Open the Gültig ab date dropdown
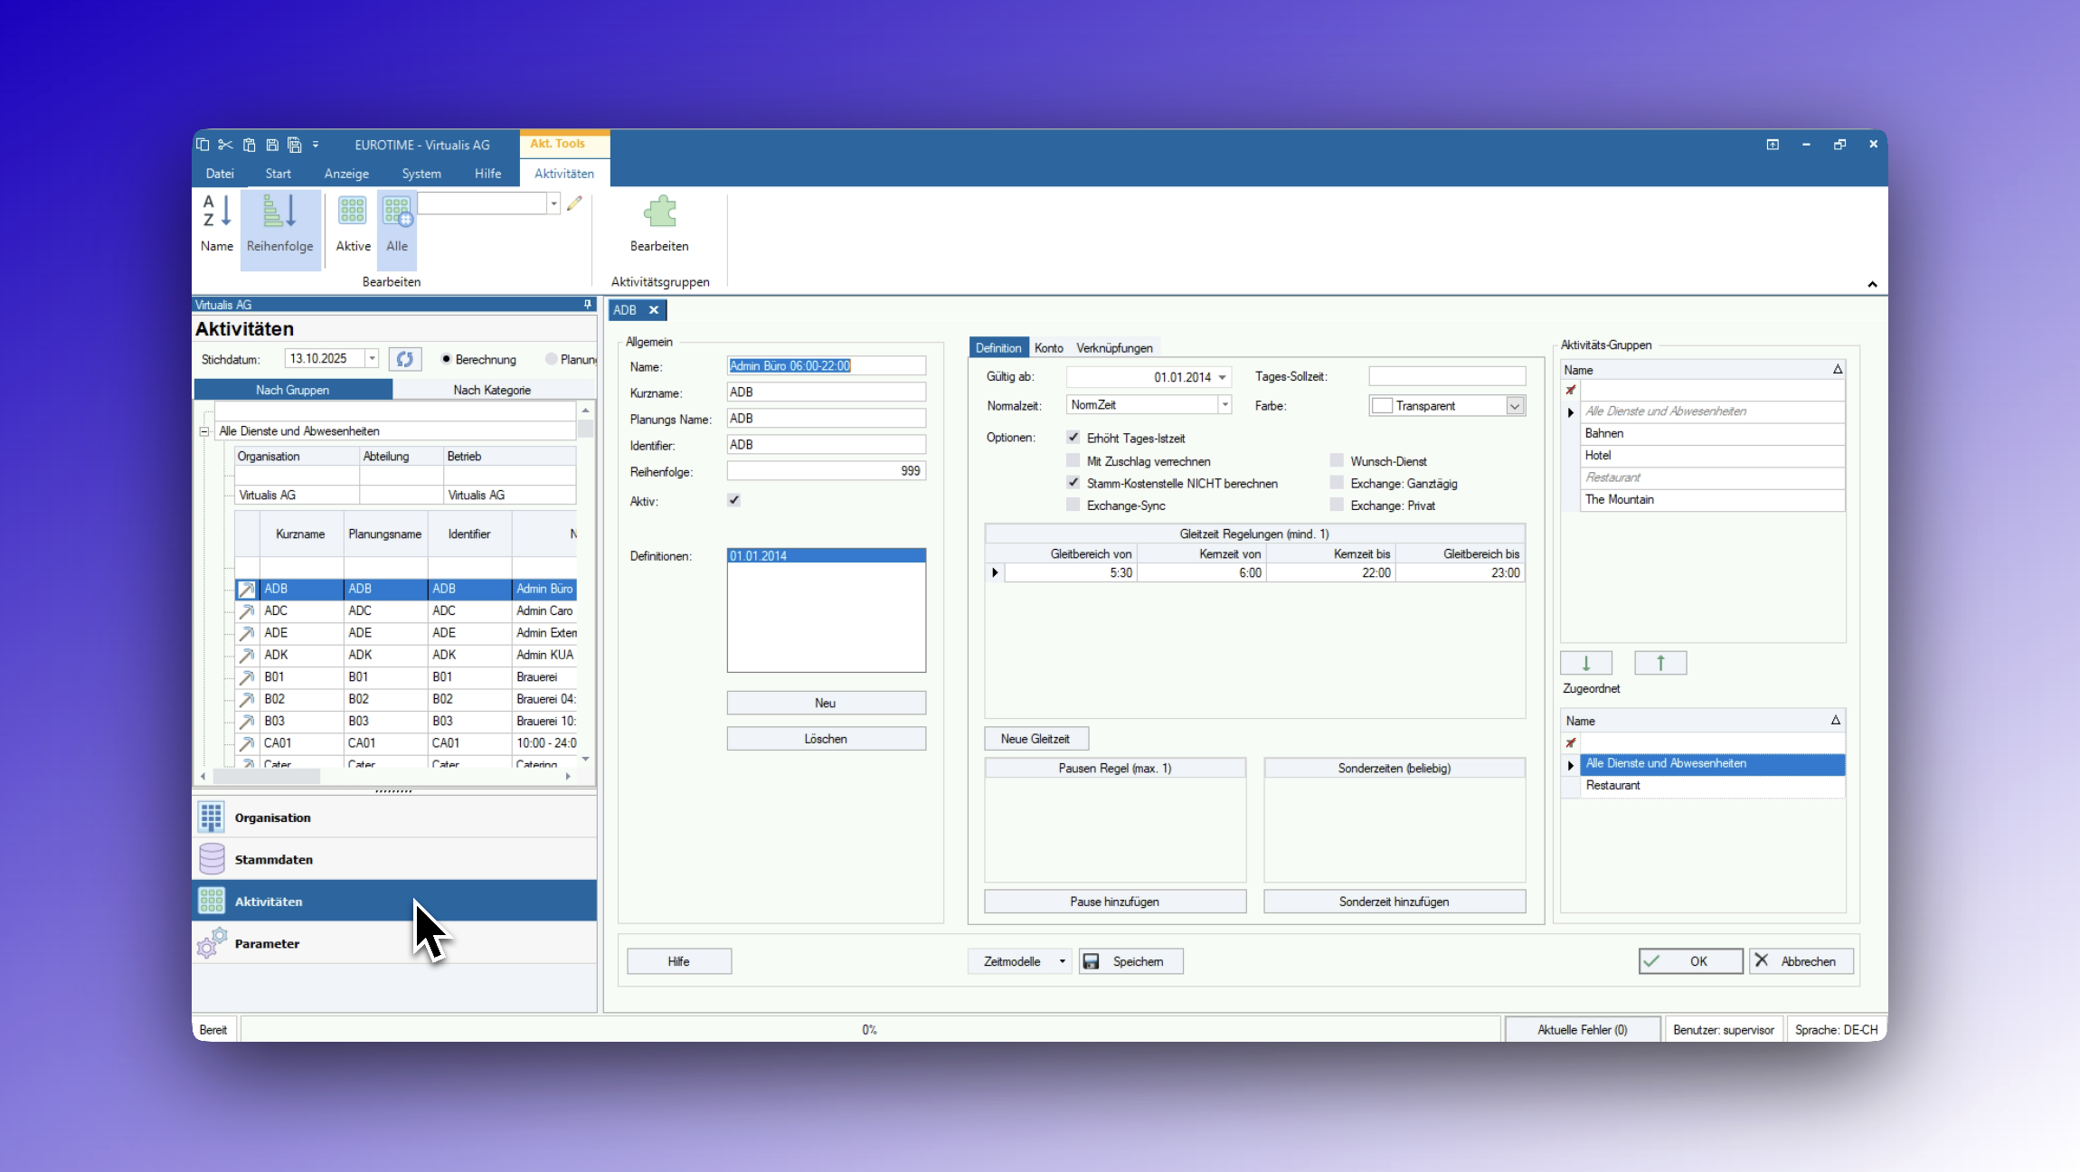Screen dimensions: 2080x1172 [1222, 377]
